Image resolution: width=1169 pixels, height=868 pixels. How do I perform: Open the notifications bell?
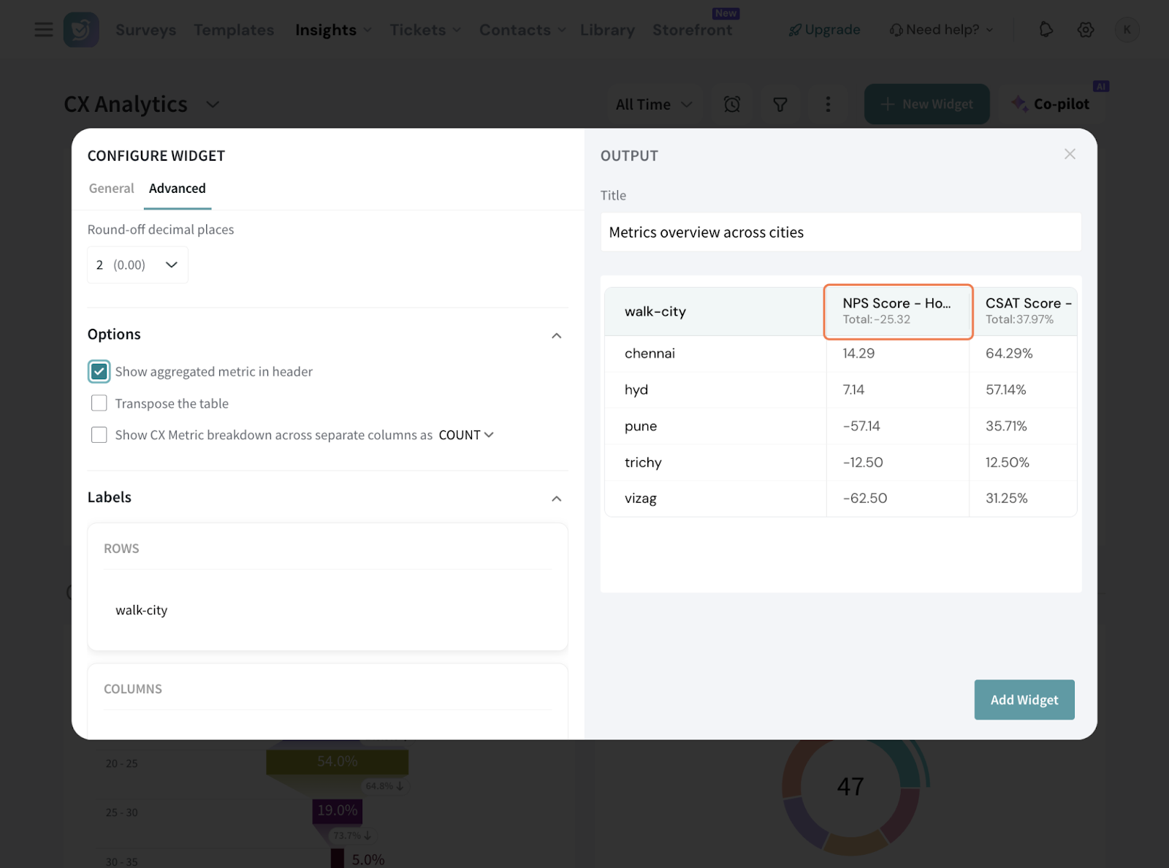(x=1046, y=30)
